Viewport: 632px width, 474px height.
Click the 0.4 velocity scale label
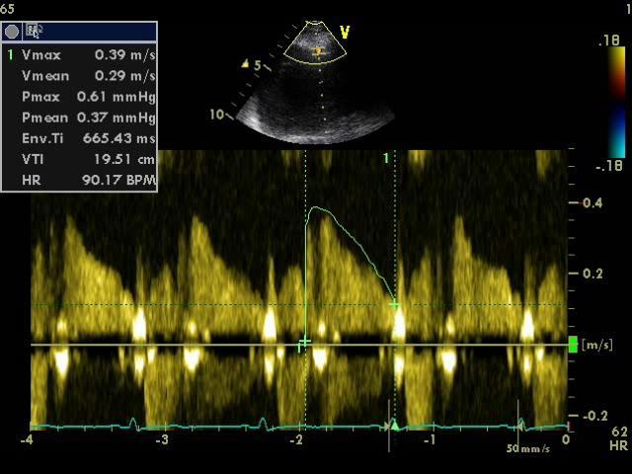592,202
